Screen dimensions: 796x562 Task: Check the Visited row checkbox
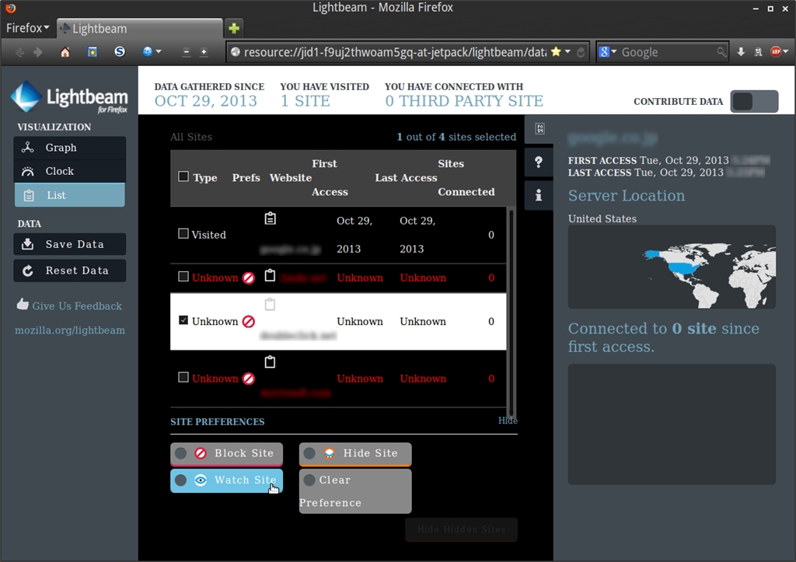[183, 233]
